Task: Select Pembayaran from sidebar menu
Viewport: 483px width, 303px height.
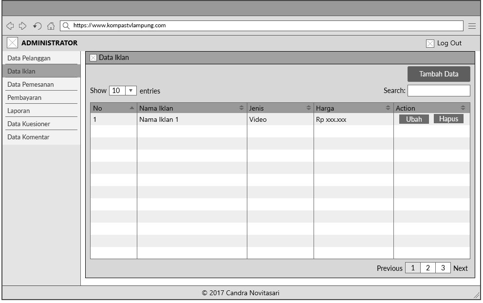Action: pos(24,97)
